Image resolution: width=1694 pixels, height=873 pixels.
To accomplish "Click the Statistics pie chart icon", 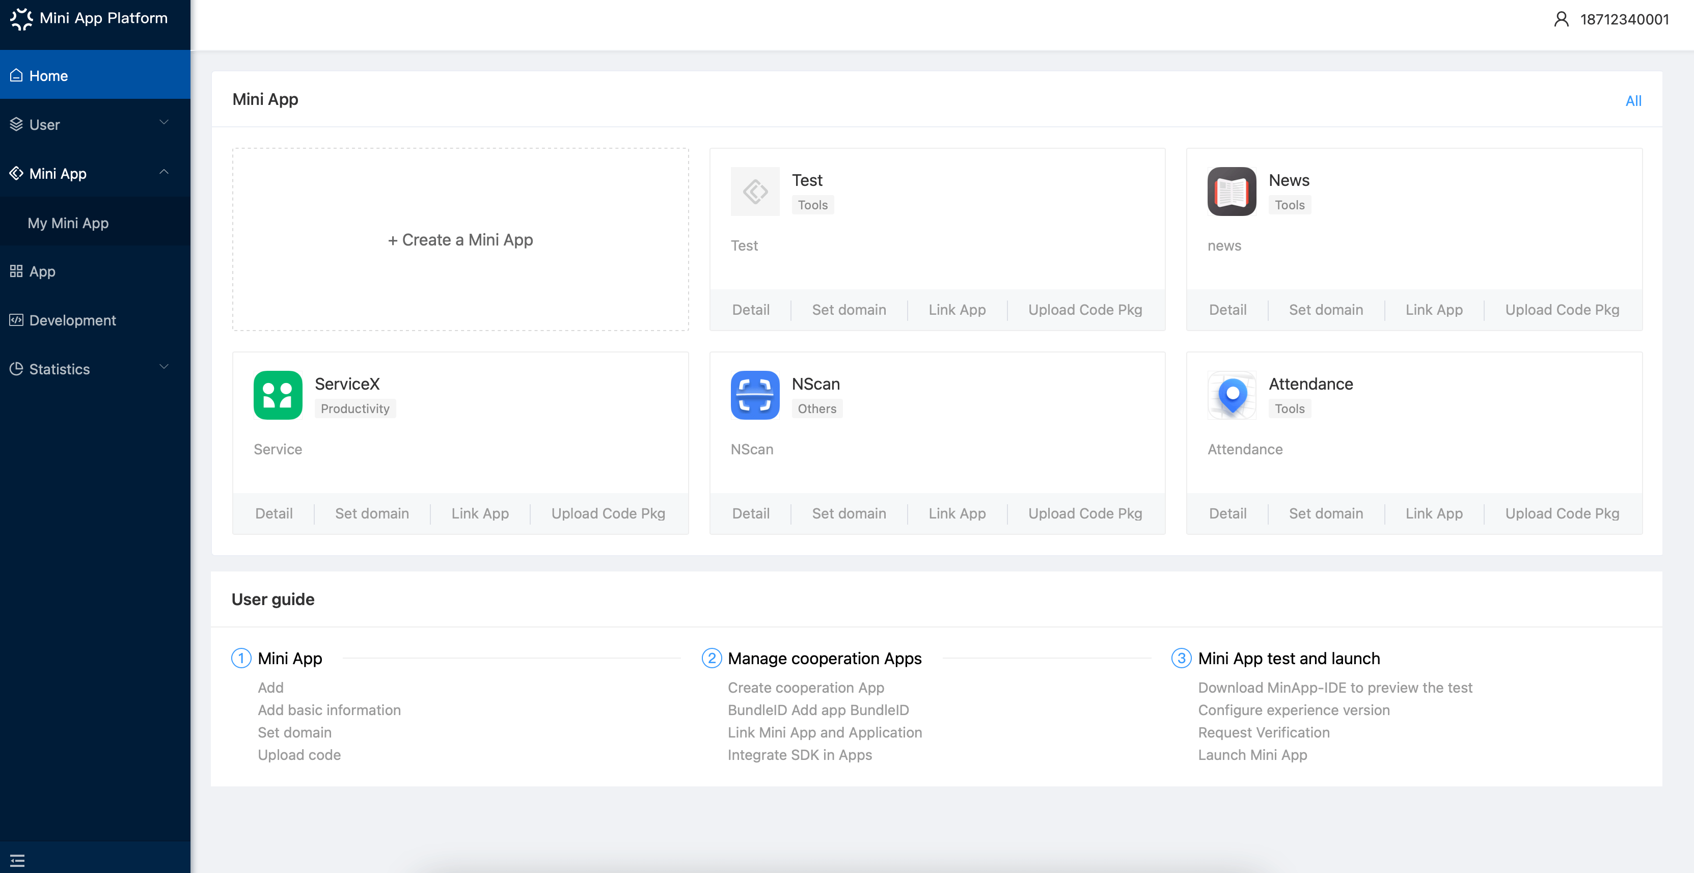I will (16, 369).
